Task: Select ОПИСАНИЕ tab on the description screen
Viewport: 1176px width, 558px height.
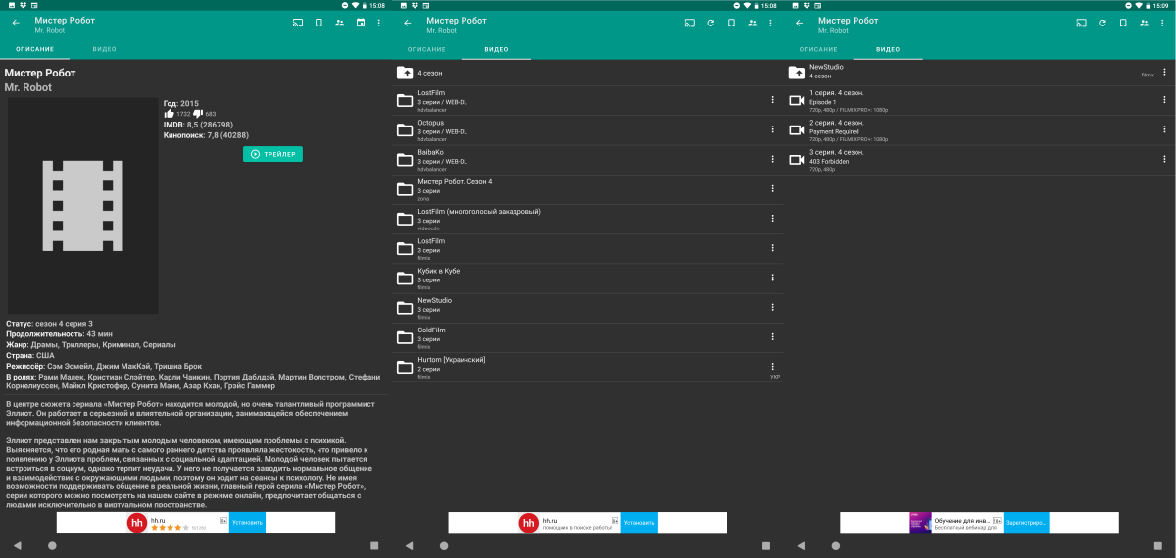Action: tap(34, 49)
